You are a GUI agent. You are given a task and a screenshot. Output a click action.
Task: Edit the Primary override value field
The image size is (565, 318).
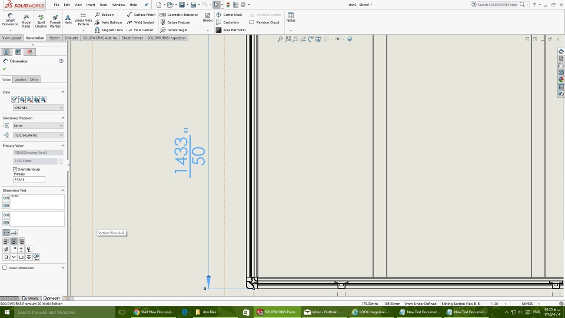29,179
